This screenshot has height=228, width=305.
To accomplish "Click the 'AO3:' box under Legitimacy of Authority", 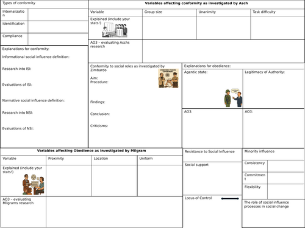I will pyautogui.click(x=273, y=128).
